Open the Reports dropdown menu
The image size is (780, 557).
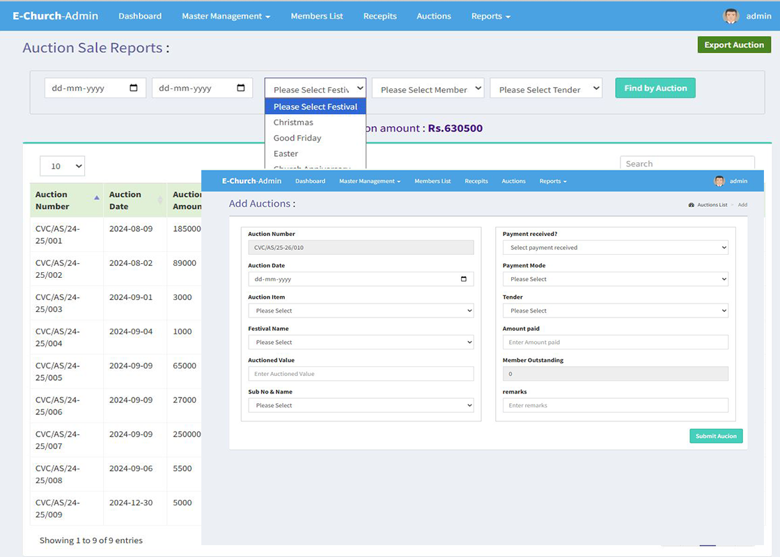490,16
